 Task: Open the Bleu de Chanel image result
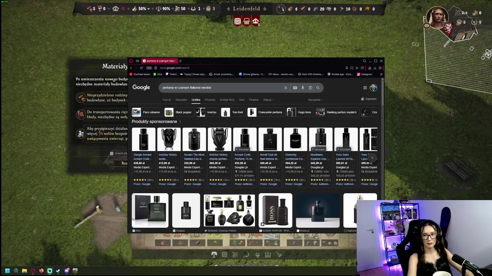(150, 210)
